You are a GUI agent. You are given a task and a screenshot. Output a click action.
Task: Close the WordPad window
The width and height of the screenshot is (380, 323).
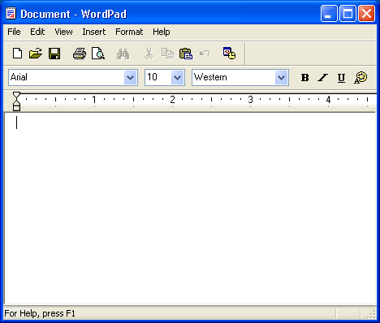coord(366,13)
